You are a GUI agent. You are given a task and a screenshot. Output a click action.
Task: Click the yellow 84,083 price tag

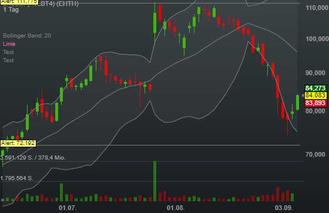click(315, 96)
